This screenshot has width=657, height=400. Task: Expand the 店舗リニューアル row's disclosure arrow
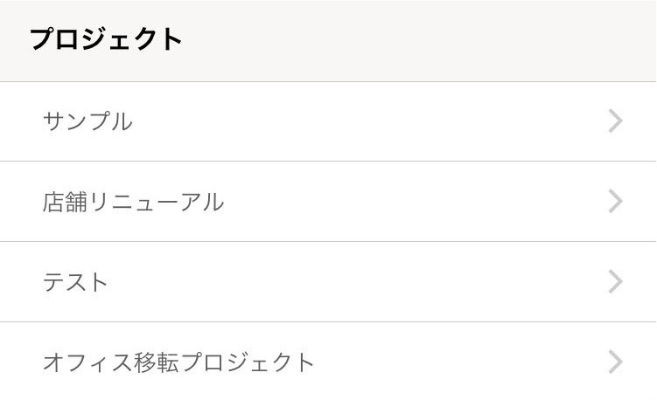pos(615,202)
